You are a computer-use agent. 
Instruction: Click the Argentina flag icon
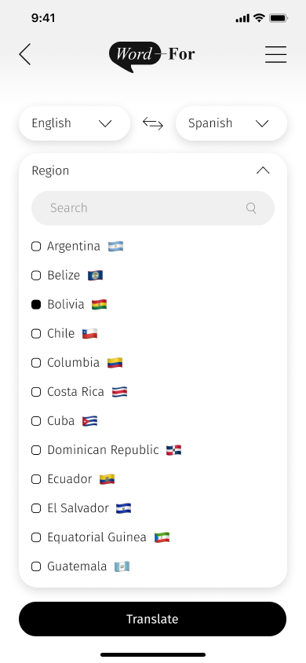[x=115, y=246]
